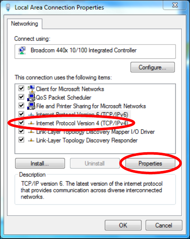The height and width of the screenshot is (239, 190).
Task: Click the QoS Packet Scheduler icon
Action: point(31,98)
